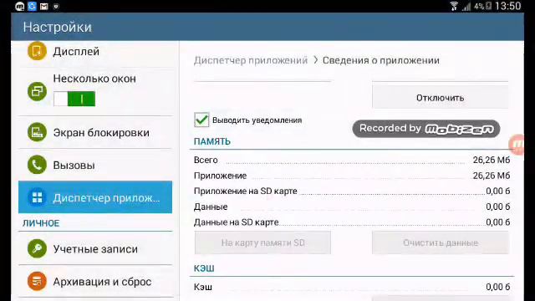Screen dimensions: 535x301
Task: Tap the Backup and reset (Архивация и сброс) icon
Action: (x=37, y=281)
